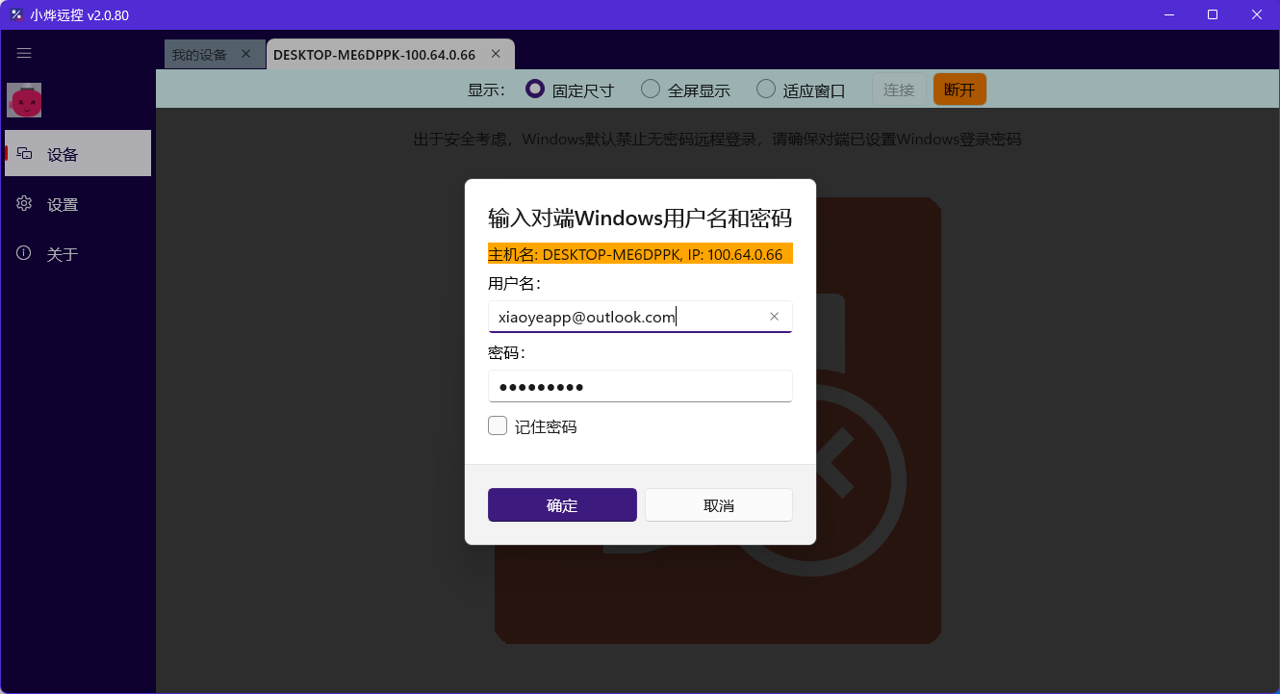Click into the 用户名 username field
Image resolution: width=1280 pixels, height=694 pixels.
[626, 317]
